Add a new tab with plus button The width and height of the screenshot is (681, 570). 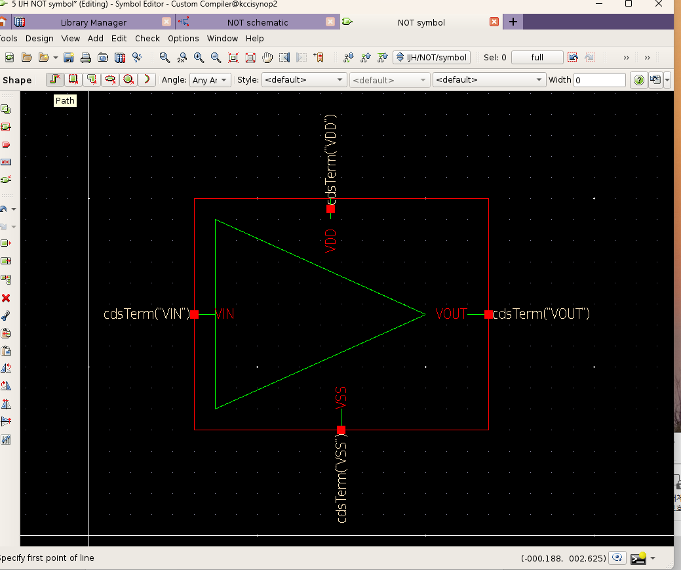point(513,22)
